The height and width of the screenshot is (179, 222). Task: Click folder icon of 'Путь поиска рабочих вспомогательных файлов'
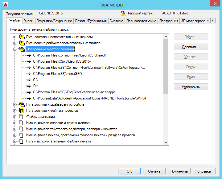coord(22,43)
